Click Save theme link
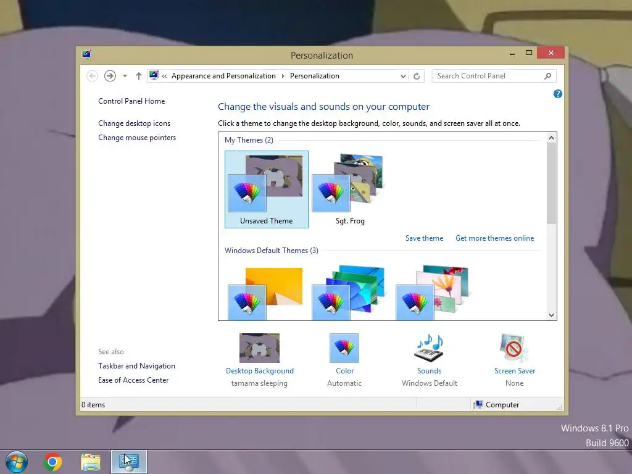 pos(424,238)
